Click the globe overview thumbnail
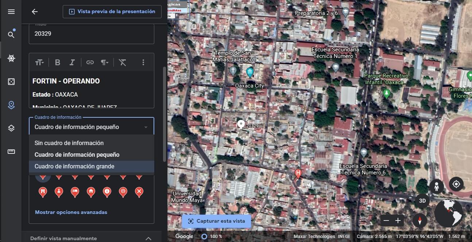This screenshot has width=472, height=242. coord(449,213)
